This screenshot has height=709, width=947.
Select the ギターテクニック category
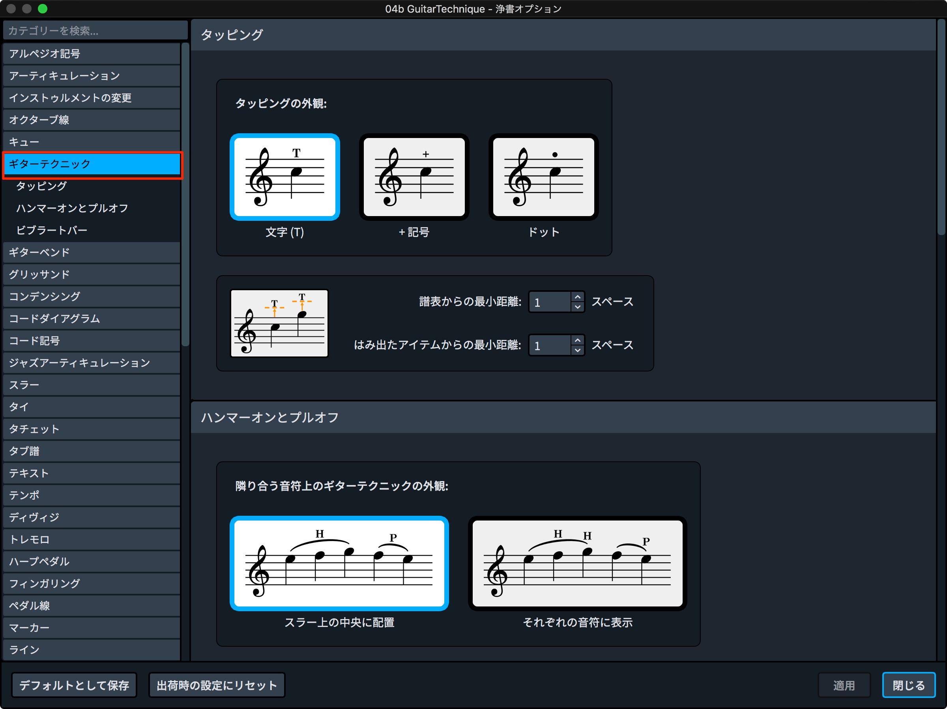pyautogui.click(x=91, y=164)
